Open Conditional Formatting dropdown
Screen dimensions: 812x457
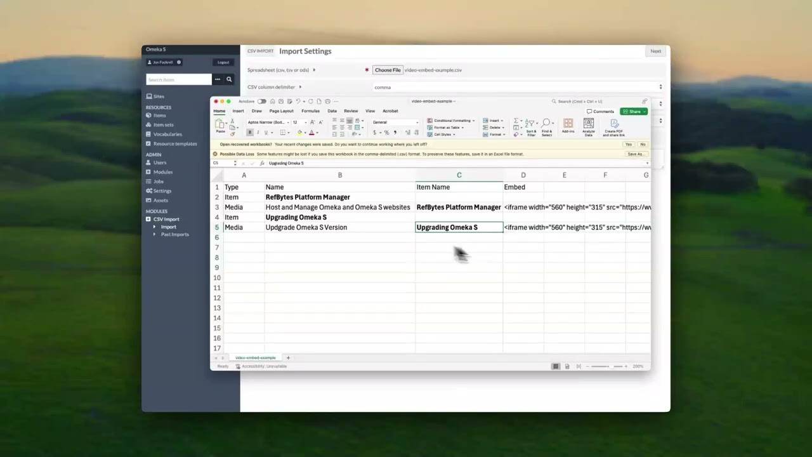pyautogui.click(x=450, y=121)
